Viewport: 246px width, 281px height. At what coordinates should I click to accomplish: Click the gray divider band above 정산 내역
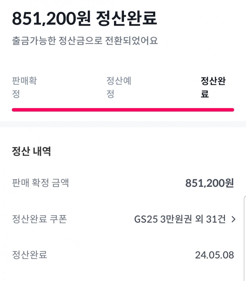click(x=123, y=124)
